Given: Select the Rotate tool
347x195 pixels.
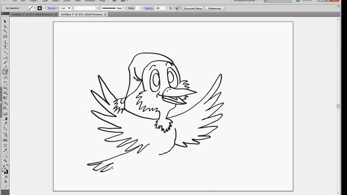Looking at the screenshot, I should [x=5, y=83].
